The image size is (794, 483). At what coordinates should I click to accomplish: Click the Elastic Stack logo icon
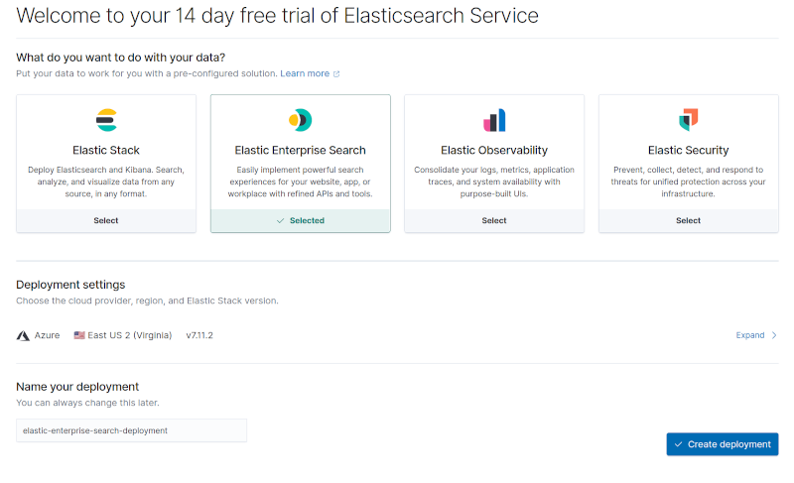[106, 120]
